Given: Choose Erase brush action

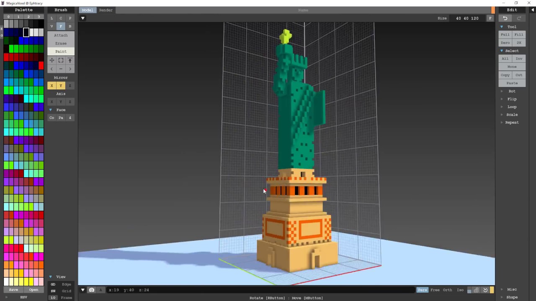Looking at the screenshot, I should pos(61,43).
